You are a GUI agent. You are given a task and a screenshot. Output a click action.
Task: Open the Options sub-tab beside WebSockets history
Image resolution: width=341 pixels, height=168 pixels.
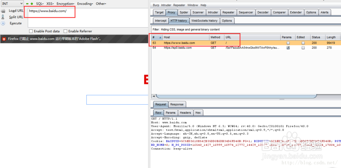[x=227, y=21]
